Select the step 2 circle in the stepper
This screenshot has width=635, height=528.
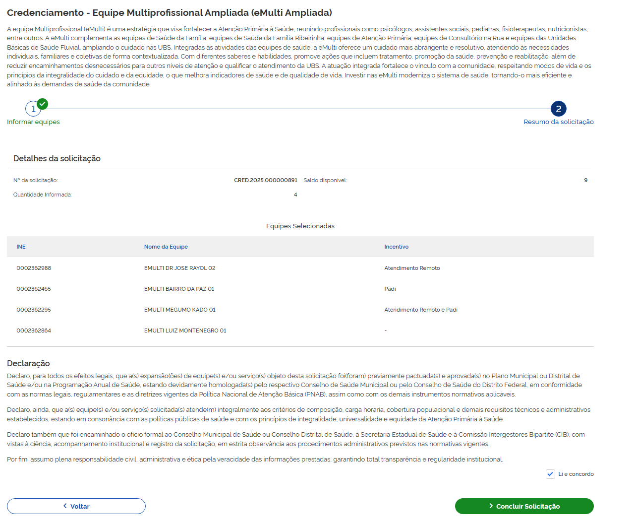pos(558,109)
